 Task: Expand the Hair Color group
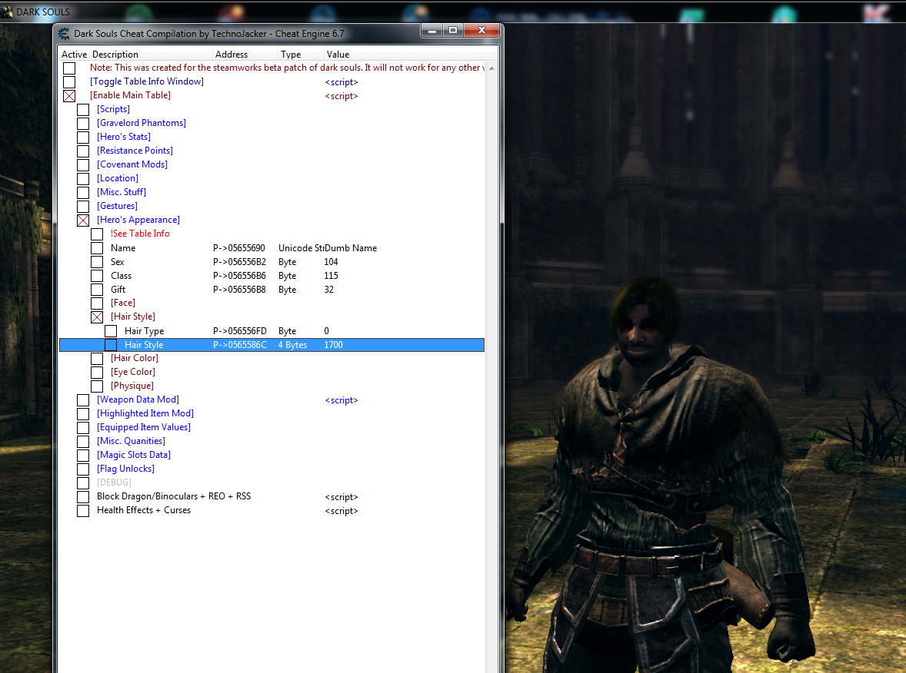click(97, 359)
